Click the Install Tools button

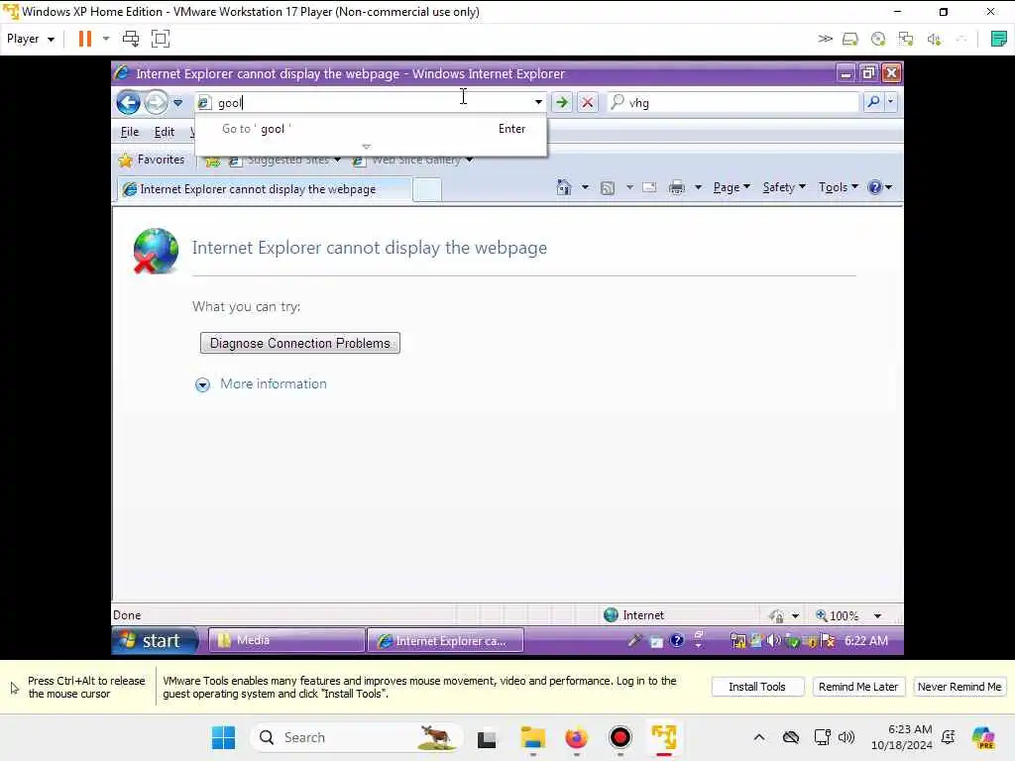756,687
